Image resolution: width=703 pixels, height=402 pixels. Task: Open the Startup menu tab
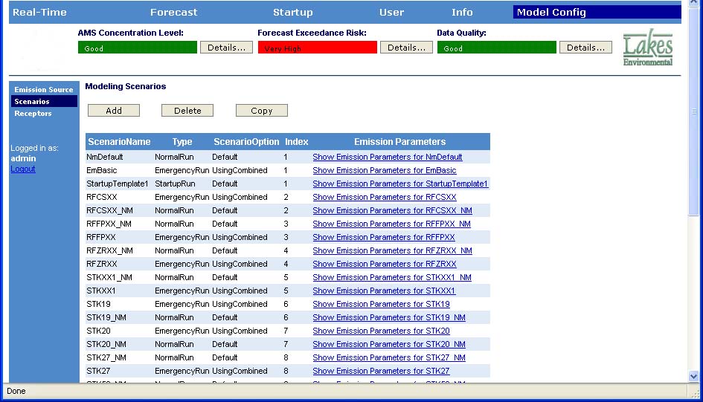pyautogui.click(x=292, y=13)
